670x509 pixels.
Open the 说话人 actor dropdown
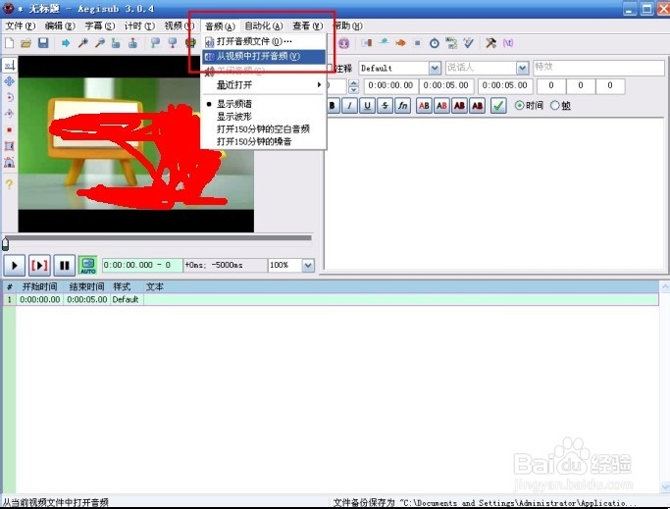pyautogui.click(x=522, y=68)
